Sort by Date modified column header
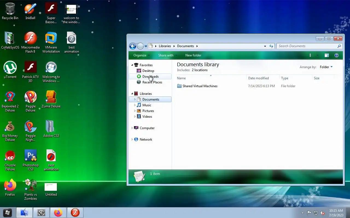This screenshot has height=218, width=350. (263, 78)
